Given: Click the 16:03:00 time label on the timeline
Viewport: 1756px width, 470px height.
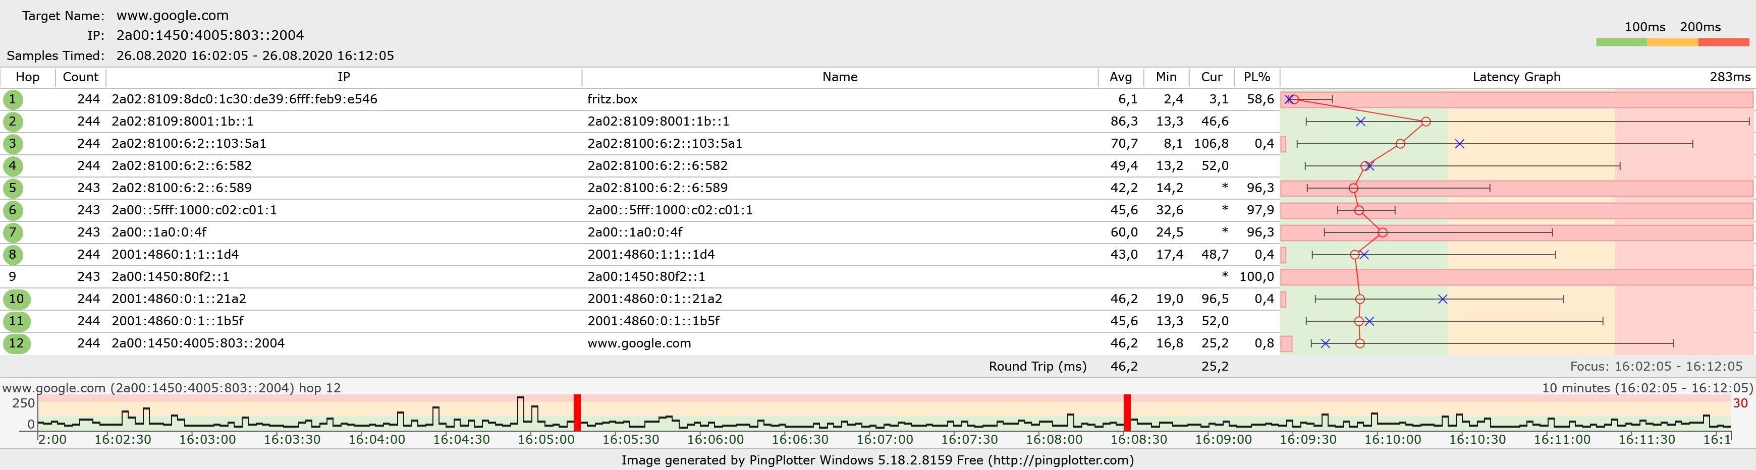Looking at the screenshot, I should pos(208,439).
